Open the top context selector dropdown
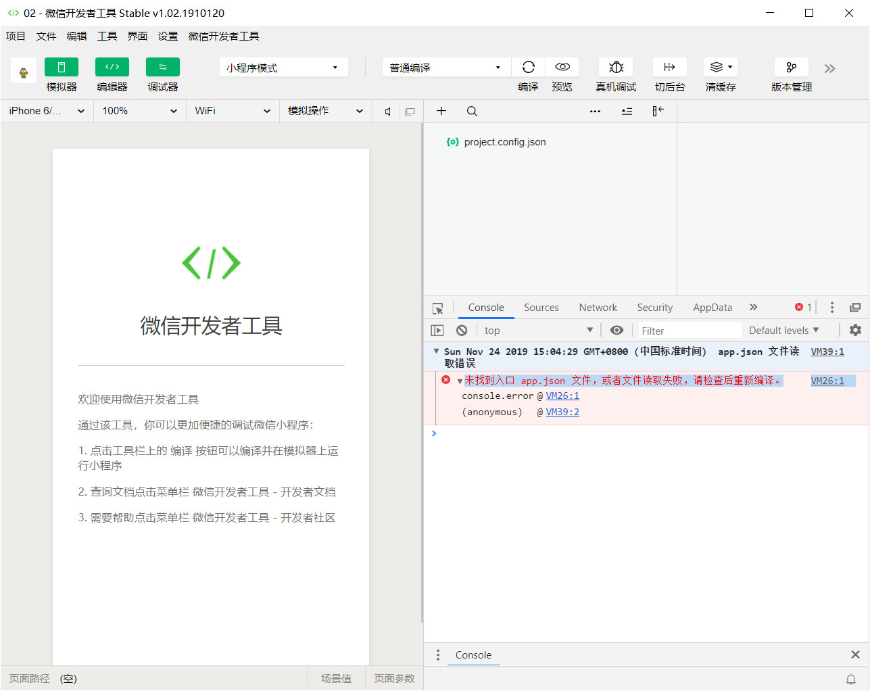Screen dimensions: 870x691 [538, 331]
